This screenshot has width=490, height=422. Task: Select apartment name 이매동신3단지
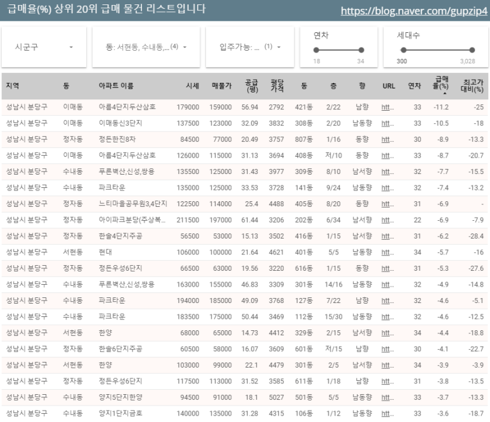tap(120, 123)
